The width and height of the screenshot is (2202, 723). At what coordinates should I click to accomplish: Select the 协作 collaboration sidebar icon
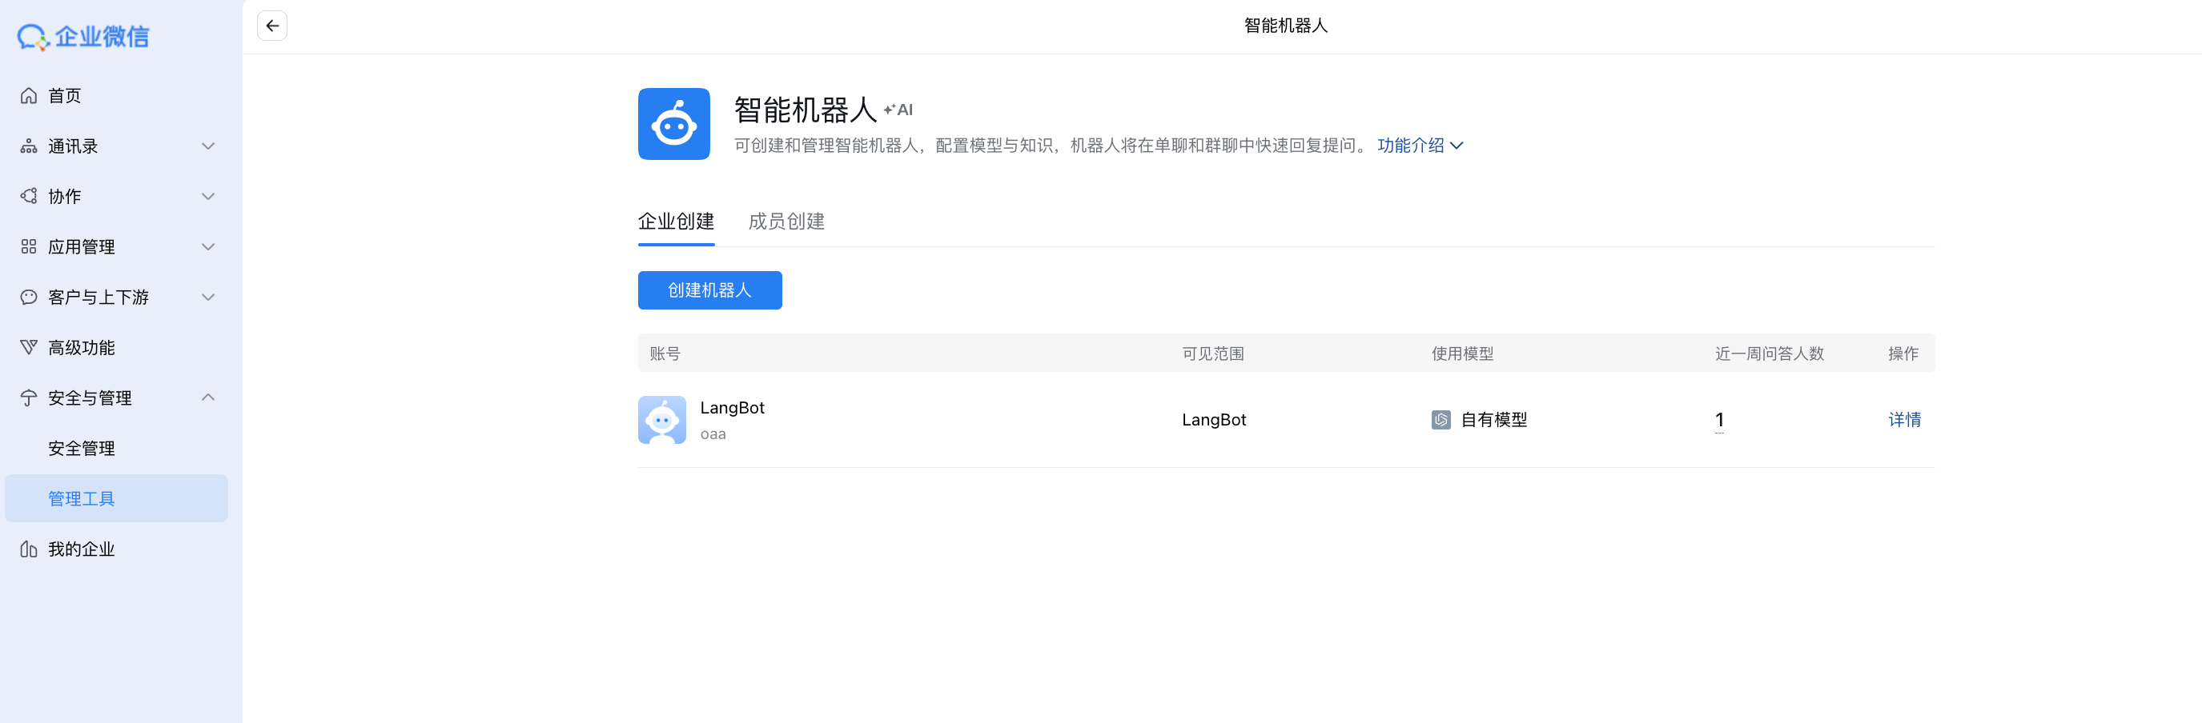28,195
